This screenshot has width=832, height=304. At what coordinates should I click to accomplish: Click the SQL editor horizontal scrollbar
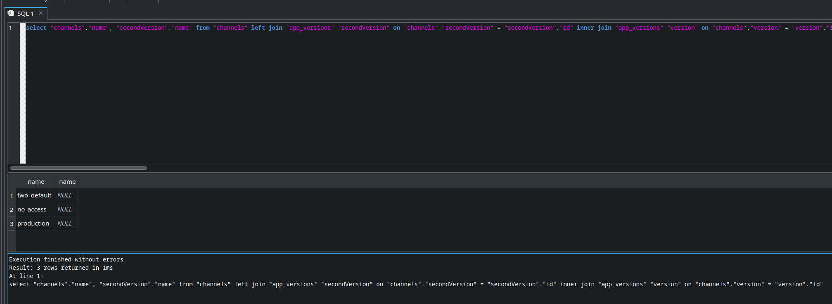(78, 168)
